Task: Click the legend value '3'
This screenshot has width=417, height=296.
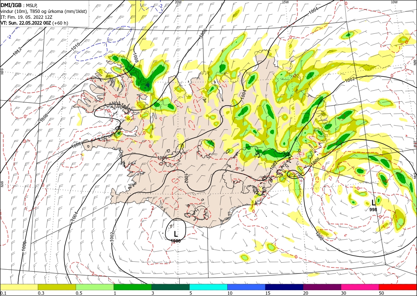Action: tap(153, 293)
